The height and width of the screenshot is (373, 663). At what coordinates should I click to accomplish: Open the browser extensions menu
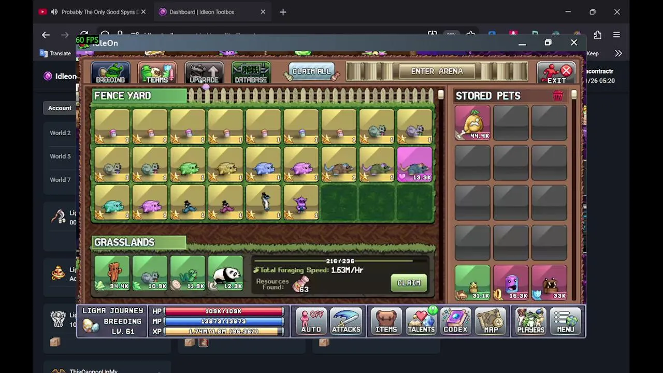[597, 35]
